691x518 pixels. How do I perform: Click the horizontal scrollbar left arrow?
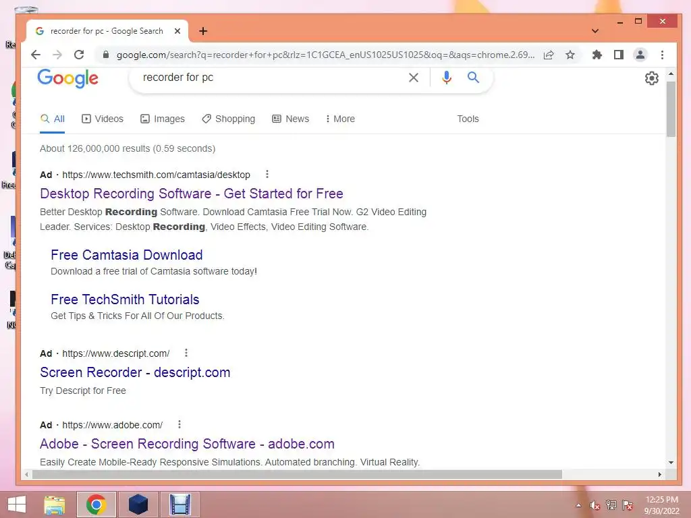pos(27,474)
